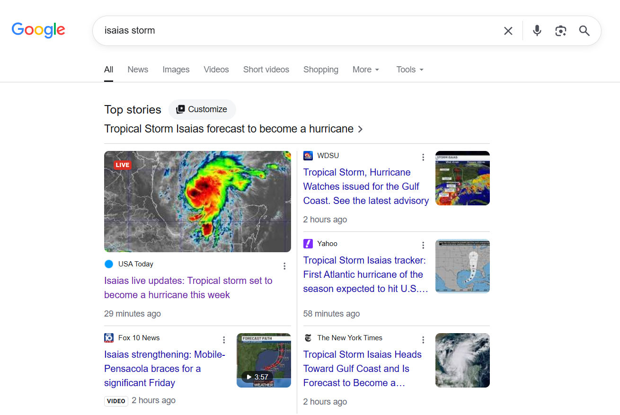Image resolution: width=620 pixels, height=415 pixels.
Task: Expand Tropical Storm Isaias forecast headline chevron
Action: (x=360, y=129)
